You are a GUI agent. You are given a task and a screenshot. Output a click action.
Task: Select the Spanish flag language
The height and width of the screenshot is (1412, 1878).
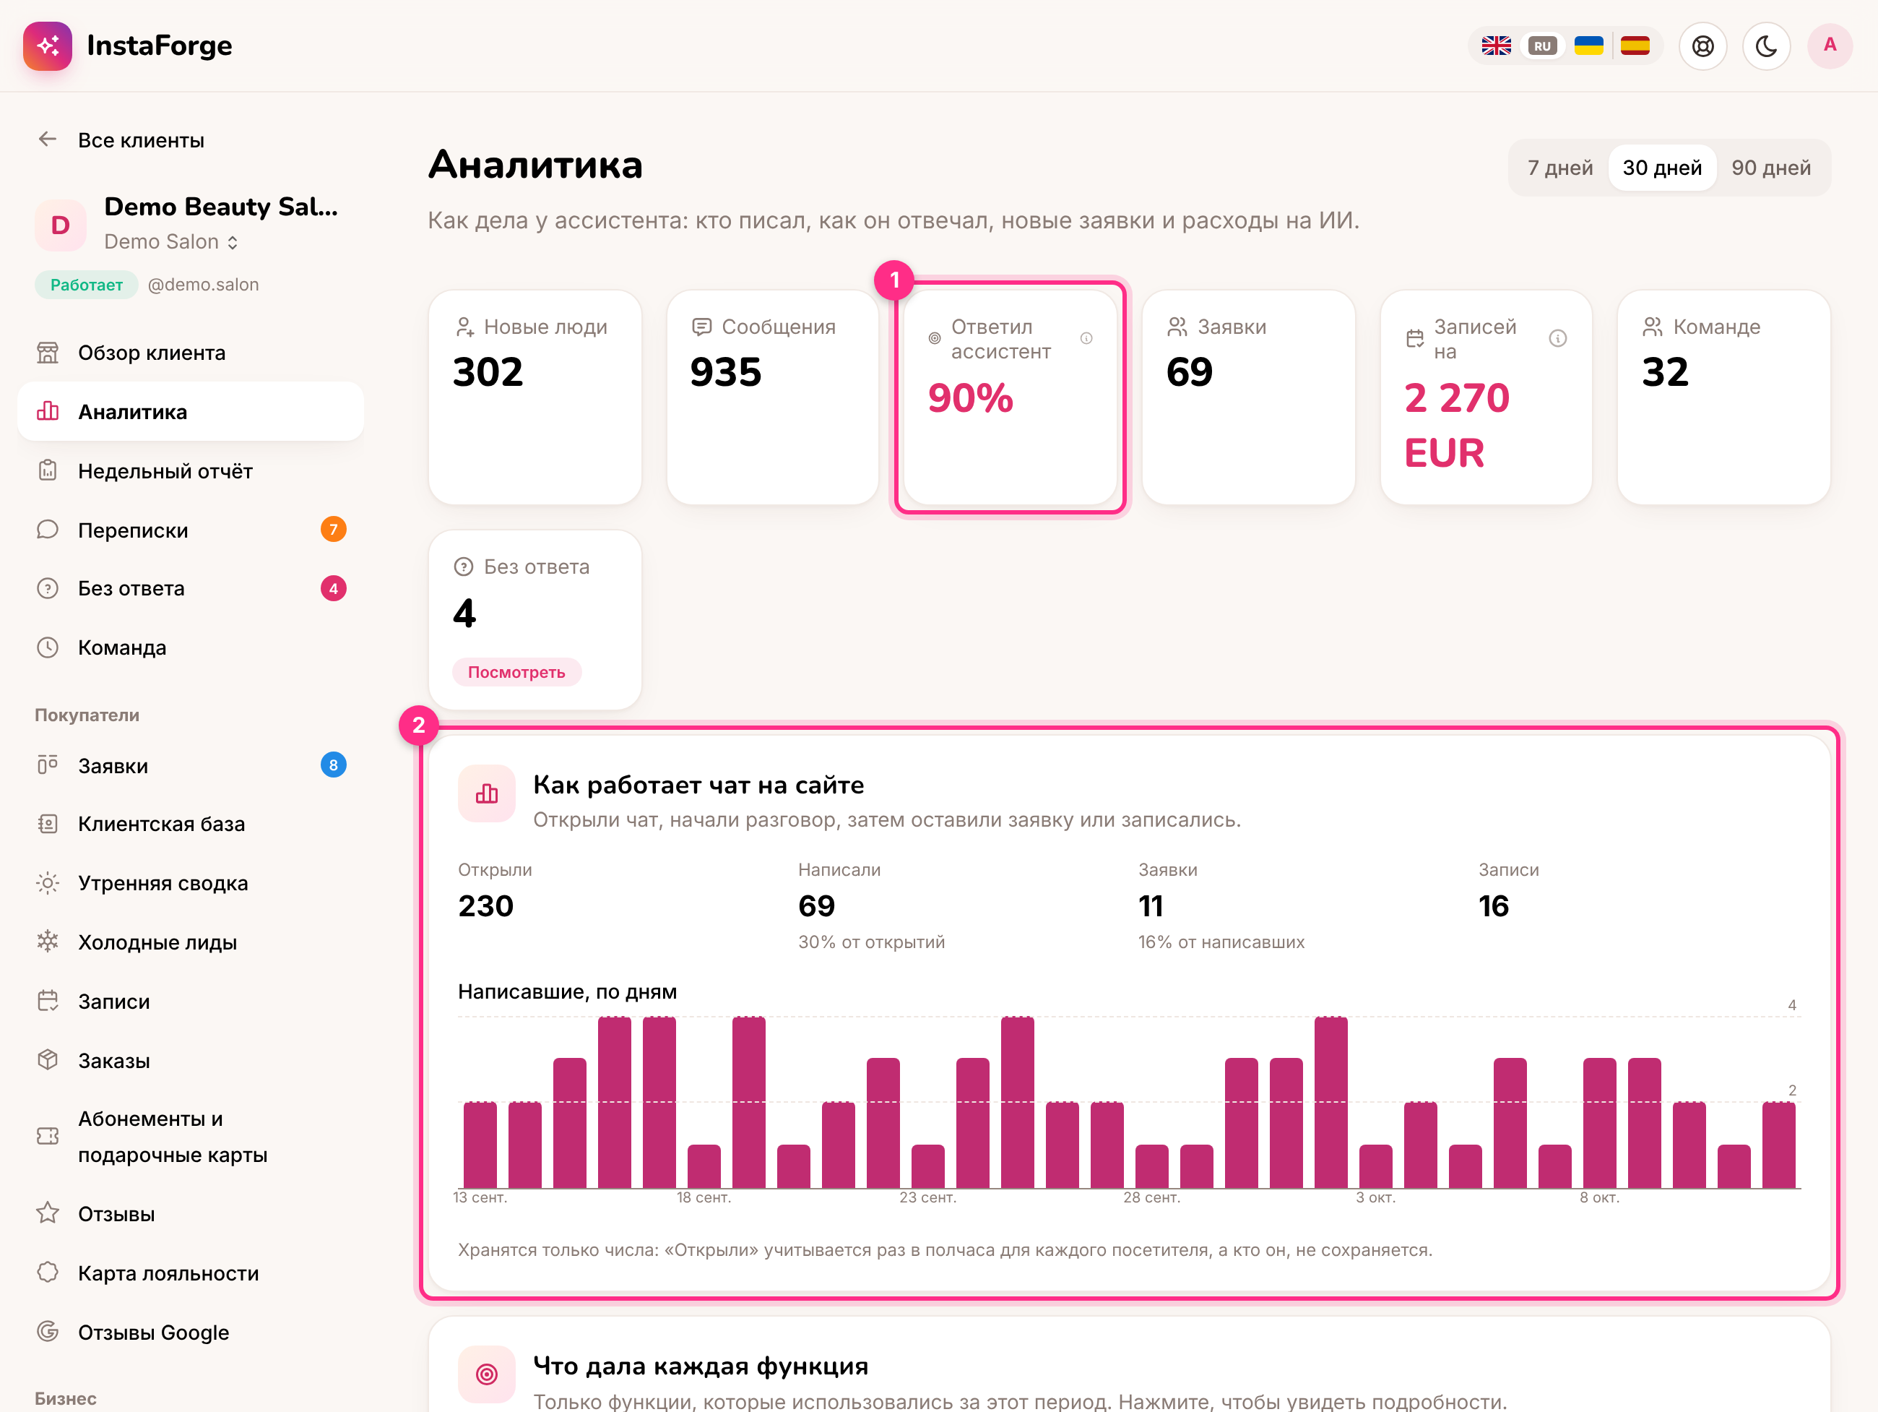coord(1635,46)
